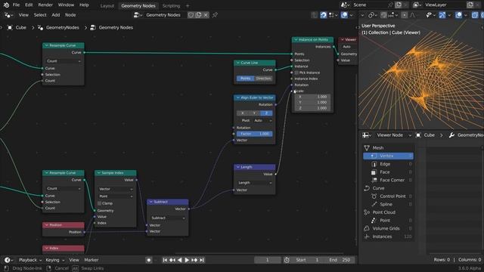Open the Edit menu
The image size is (484, 272).
click(x=29, y=5)
